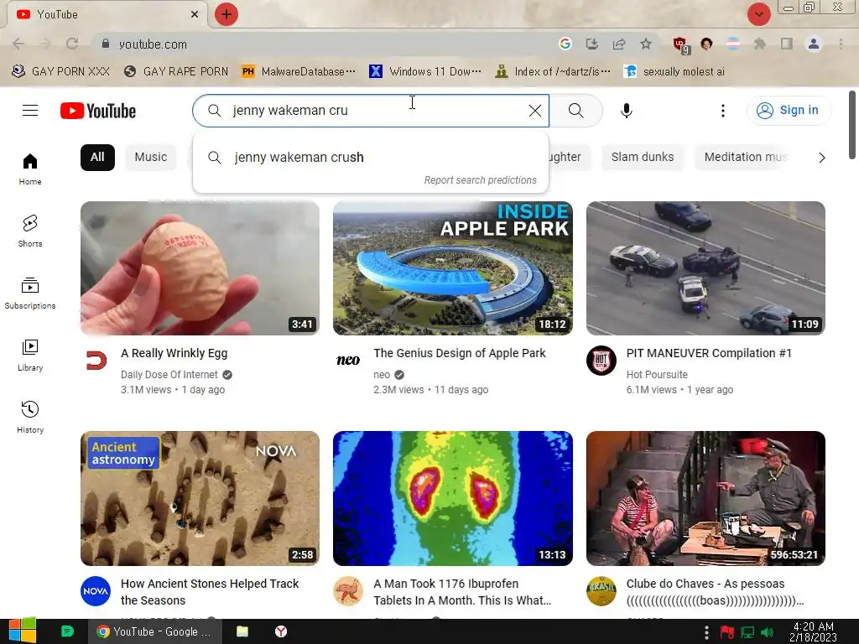
Task: Click title The Genius Design of Apple Park
Action: [x=460, y=353]
